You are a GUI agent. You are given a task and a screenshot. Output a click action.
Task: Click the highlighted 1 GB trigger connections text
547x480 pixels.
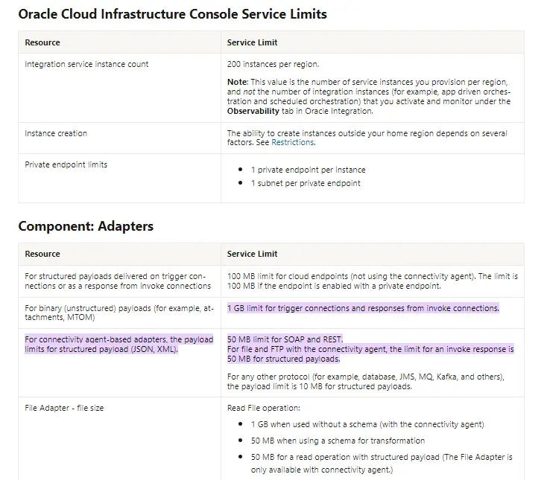[x=363, y=308]
